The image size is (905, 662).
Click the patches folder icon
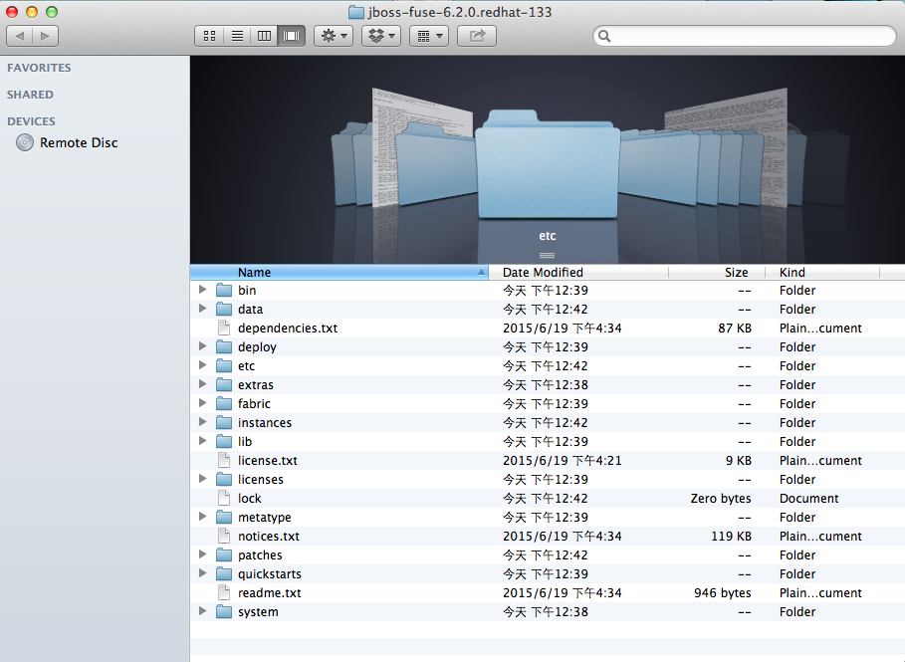tap(224, 555)
